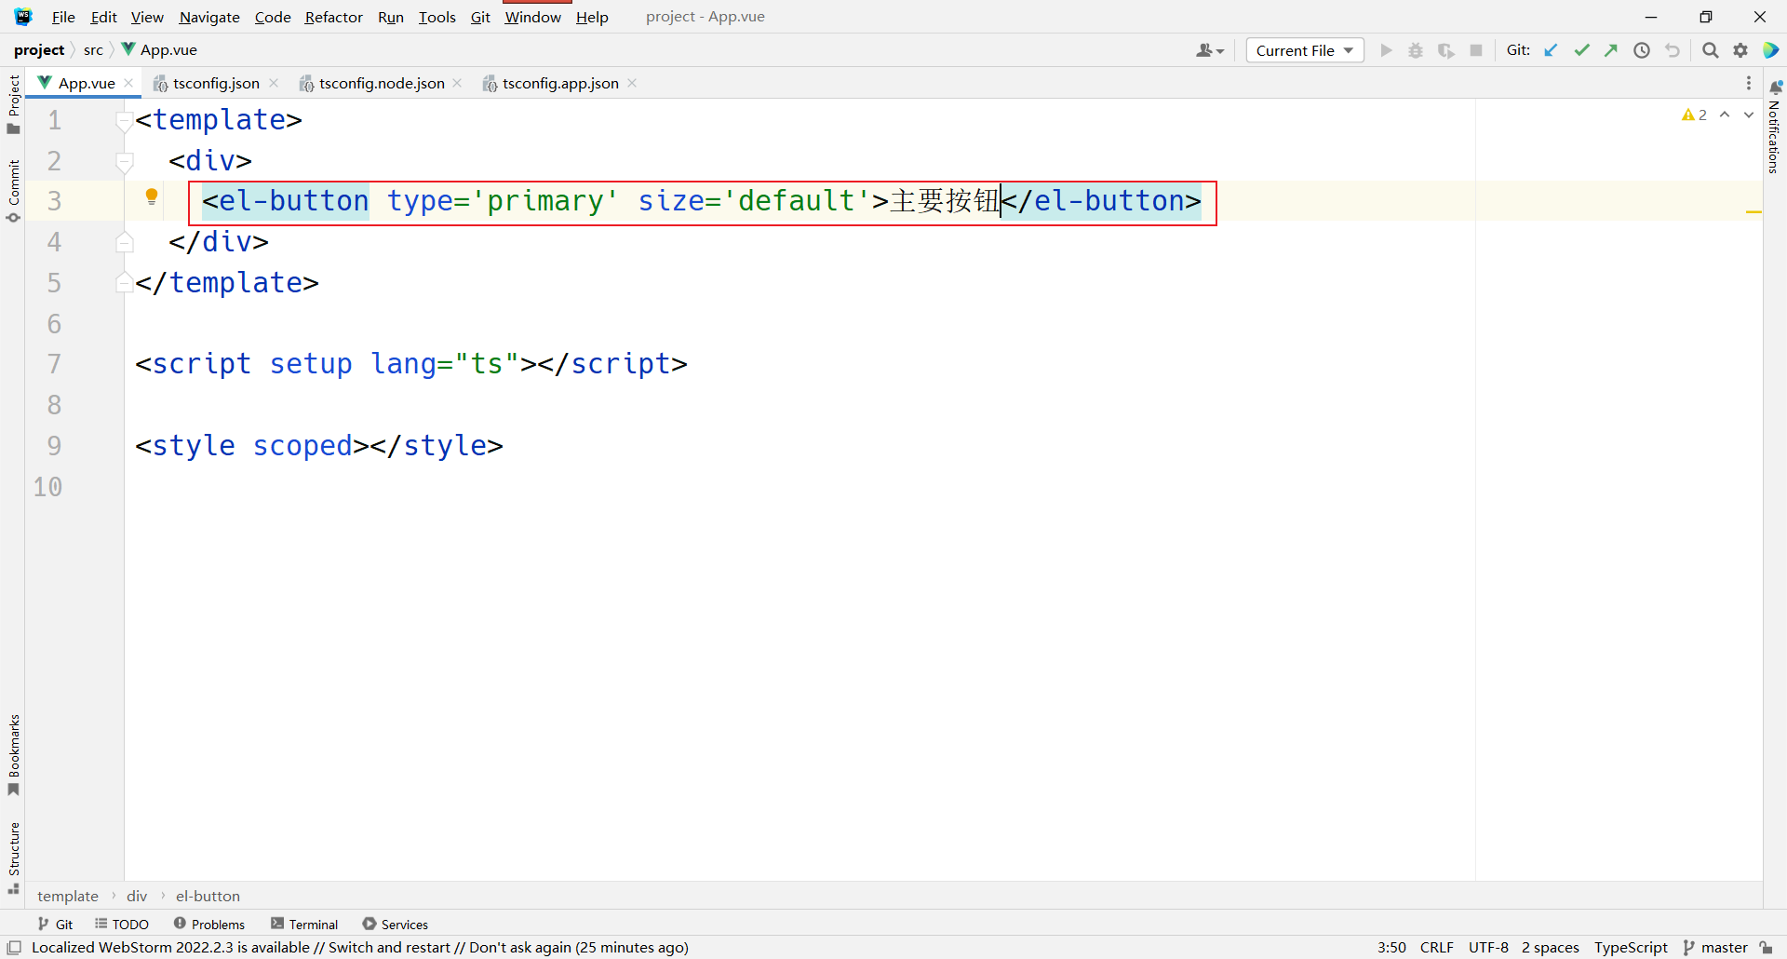The height and width of the screenshot is (959, 1787).
Task: Place cursor in script setup line 7
Action: tap(410, 364)
